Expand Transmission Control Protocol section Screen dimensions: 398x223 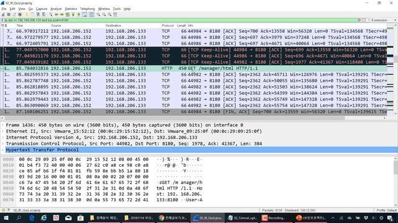[2, 144]
